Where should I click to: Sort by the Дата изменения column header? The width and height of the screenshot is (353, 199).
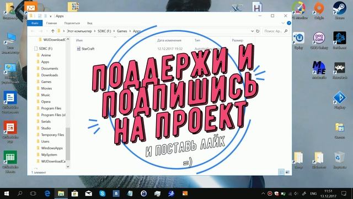tap(169, 40)
